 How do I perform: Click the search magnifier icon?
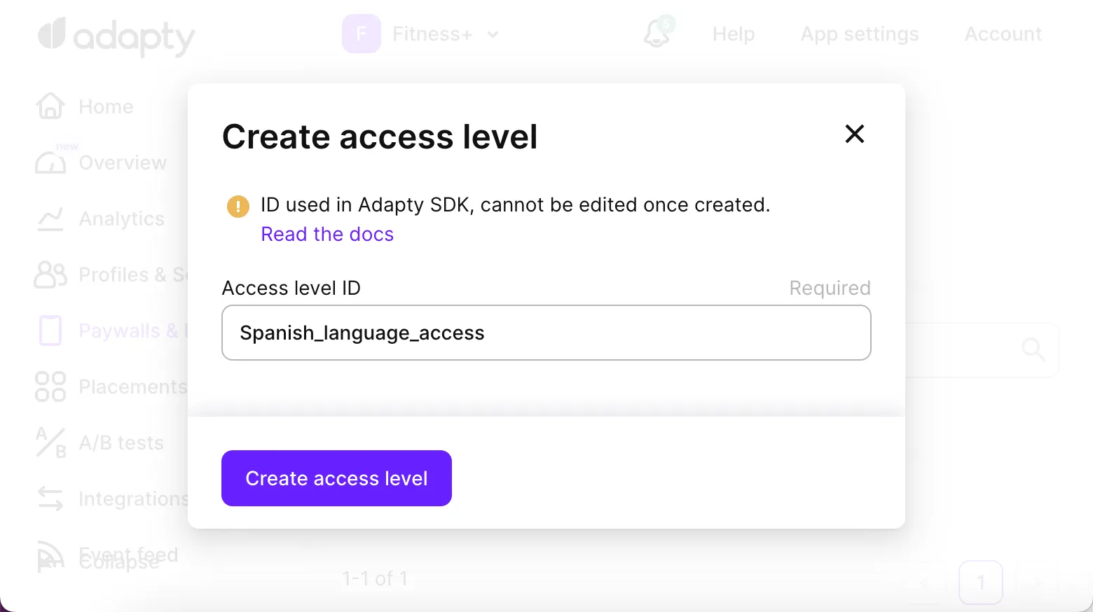click(x=1033, y=349)
